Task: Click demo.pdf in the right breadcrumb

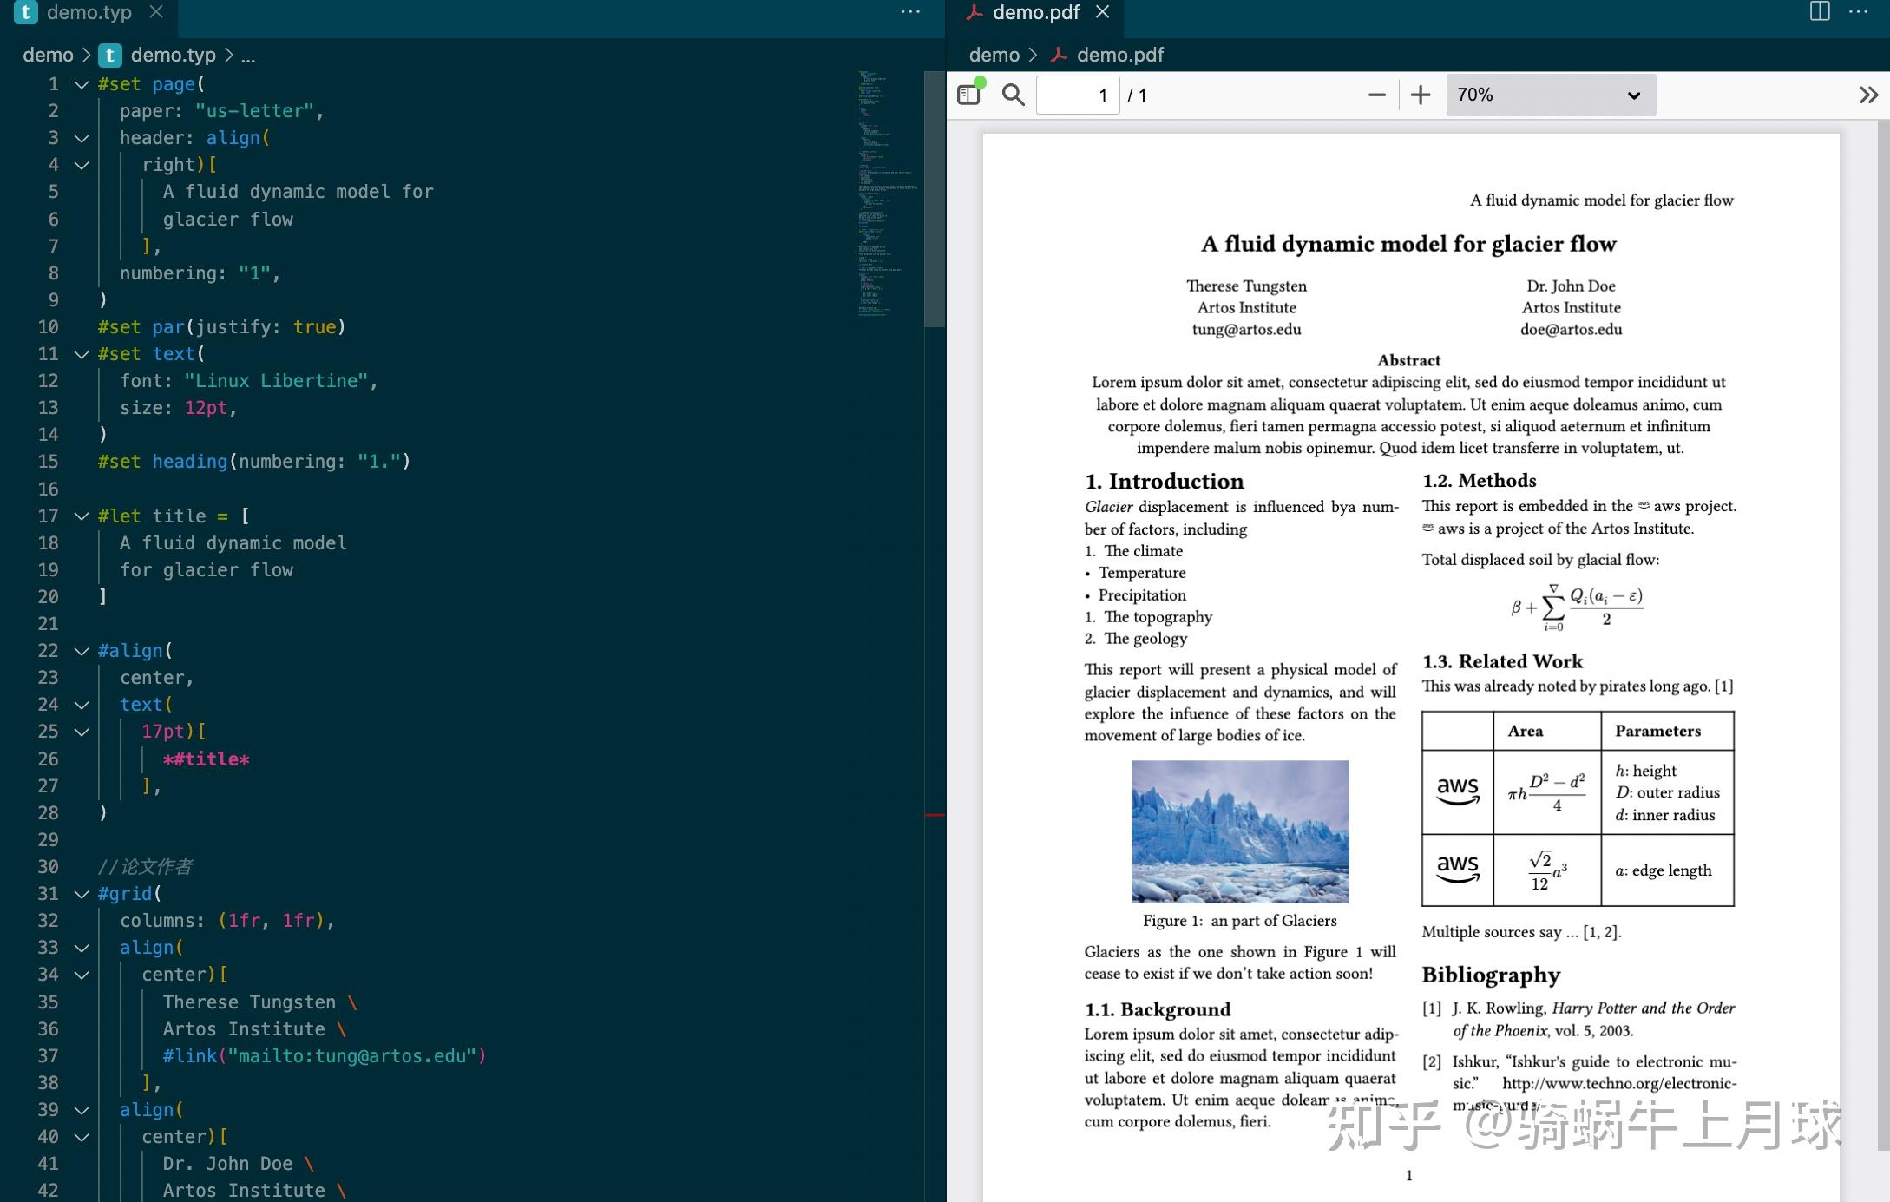Action: pos(1119,55)
